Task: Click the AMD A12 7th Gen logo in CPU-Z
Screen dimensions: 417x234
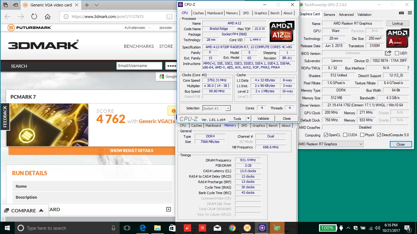Action: [x=282, y=31]
